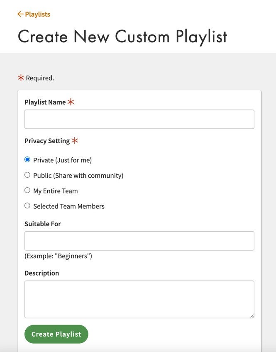The height and width of the screenshot is (352, 276).
Task: Focus the Playlist Name text field
Action: (139, 119)
